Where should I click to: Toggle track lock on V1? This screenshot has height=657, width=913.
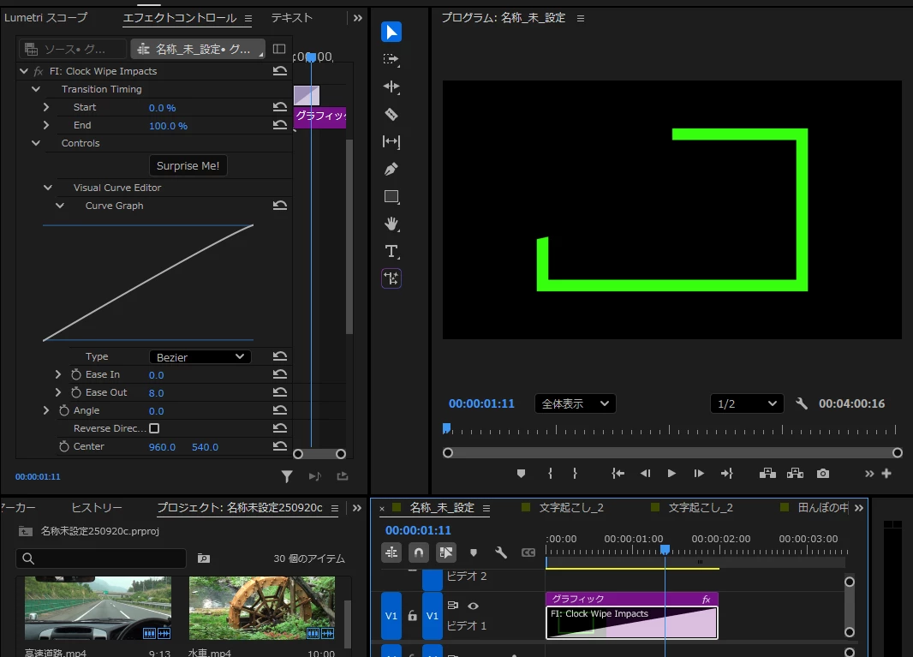pyautogui.click(x=412, y=616)
